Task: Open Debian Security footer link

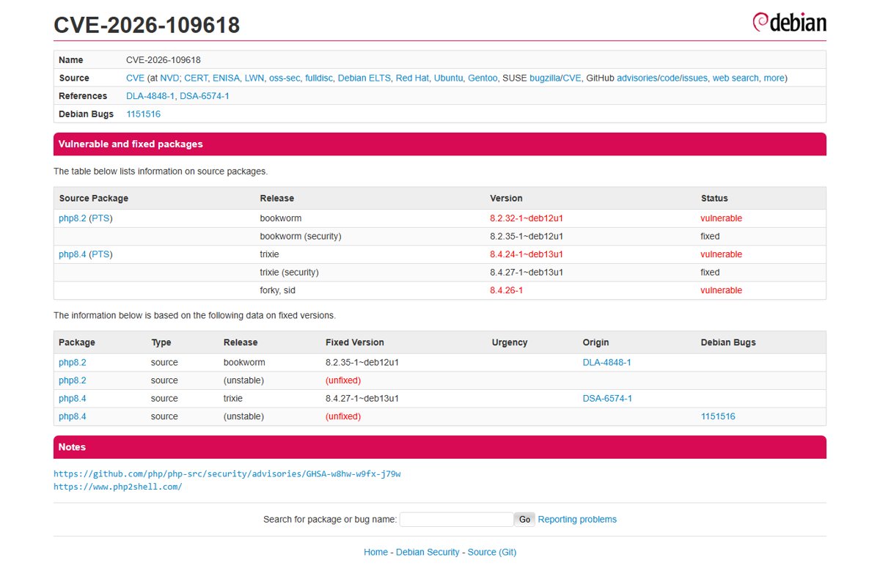Action: [428, 552]
